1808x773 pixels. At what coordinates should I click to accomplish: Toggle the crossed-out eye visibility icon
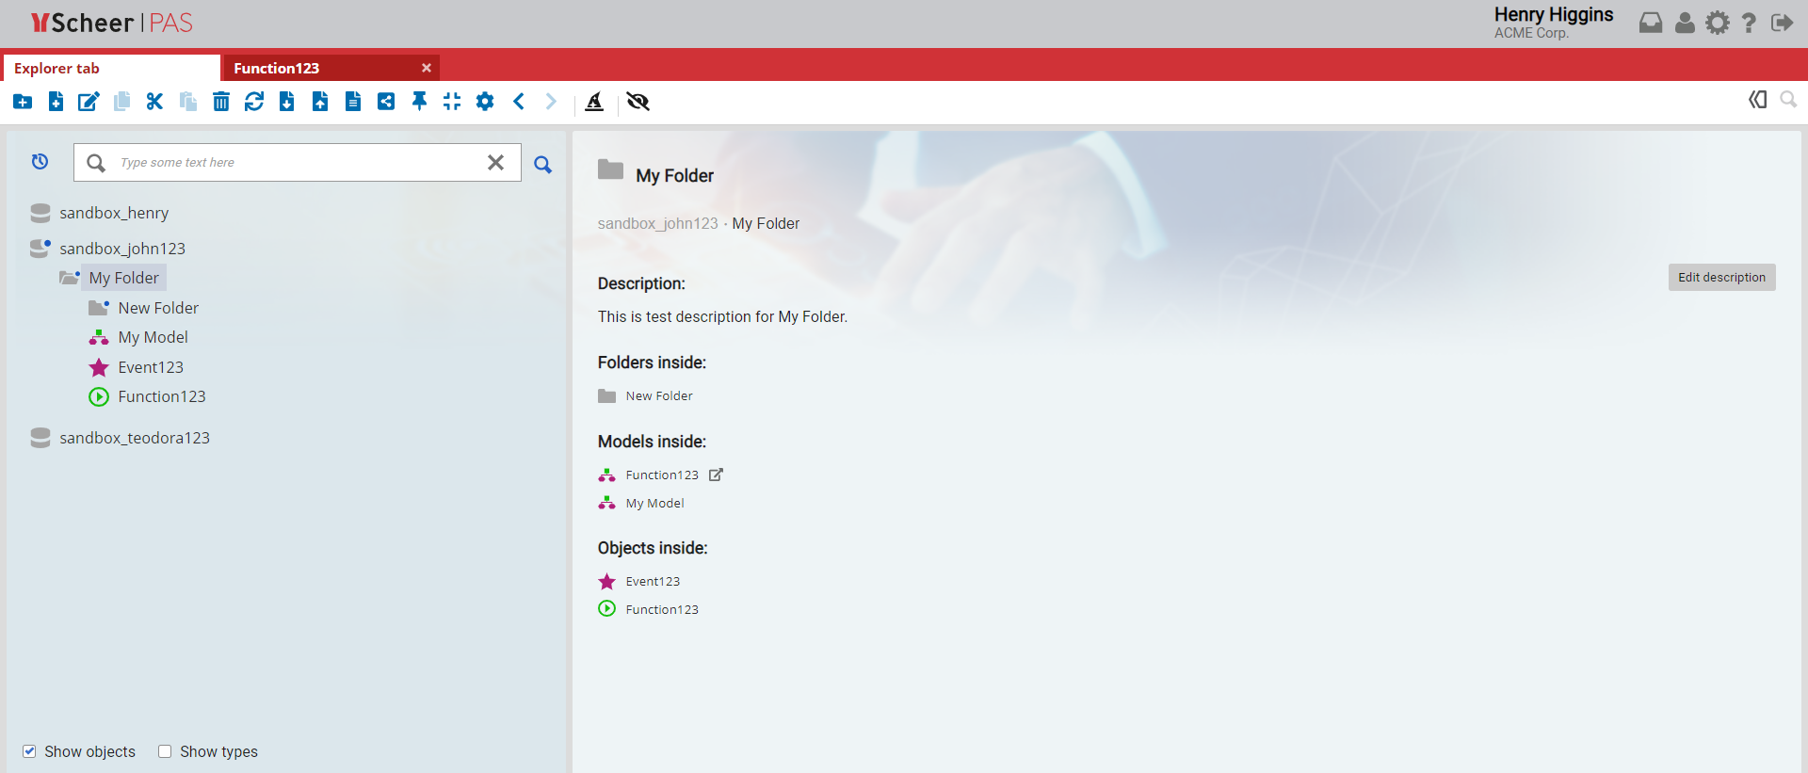click(x=638, y=102)
